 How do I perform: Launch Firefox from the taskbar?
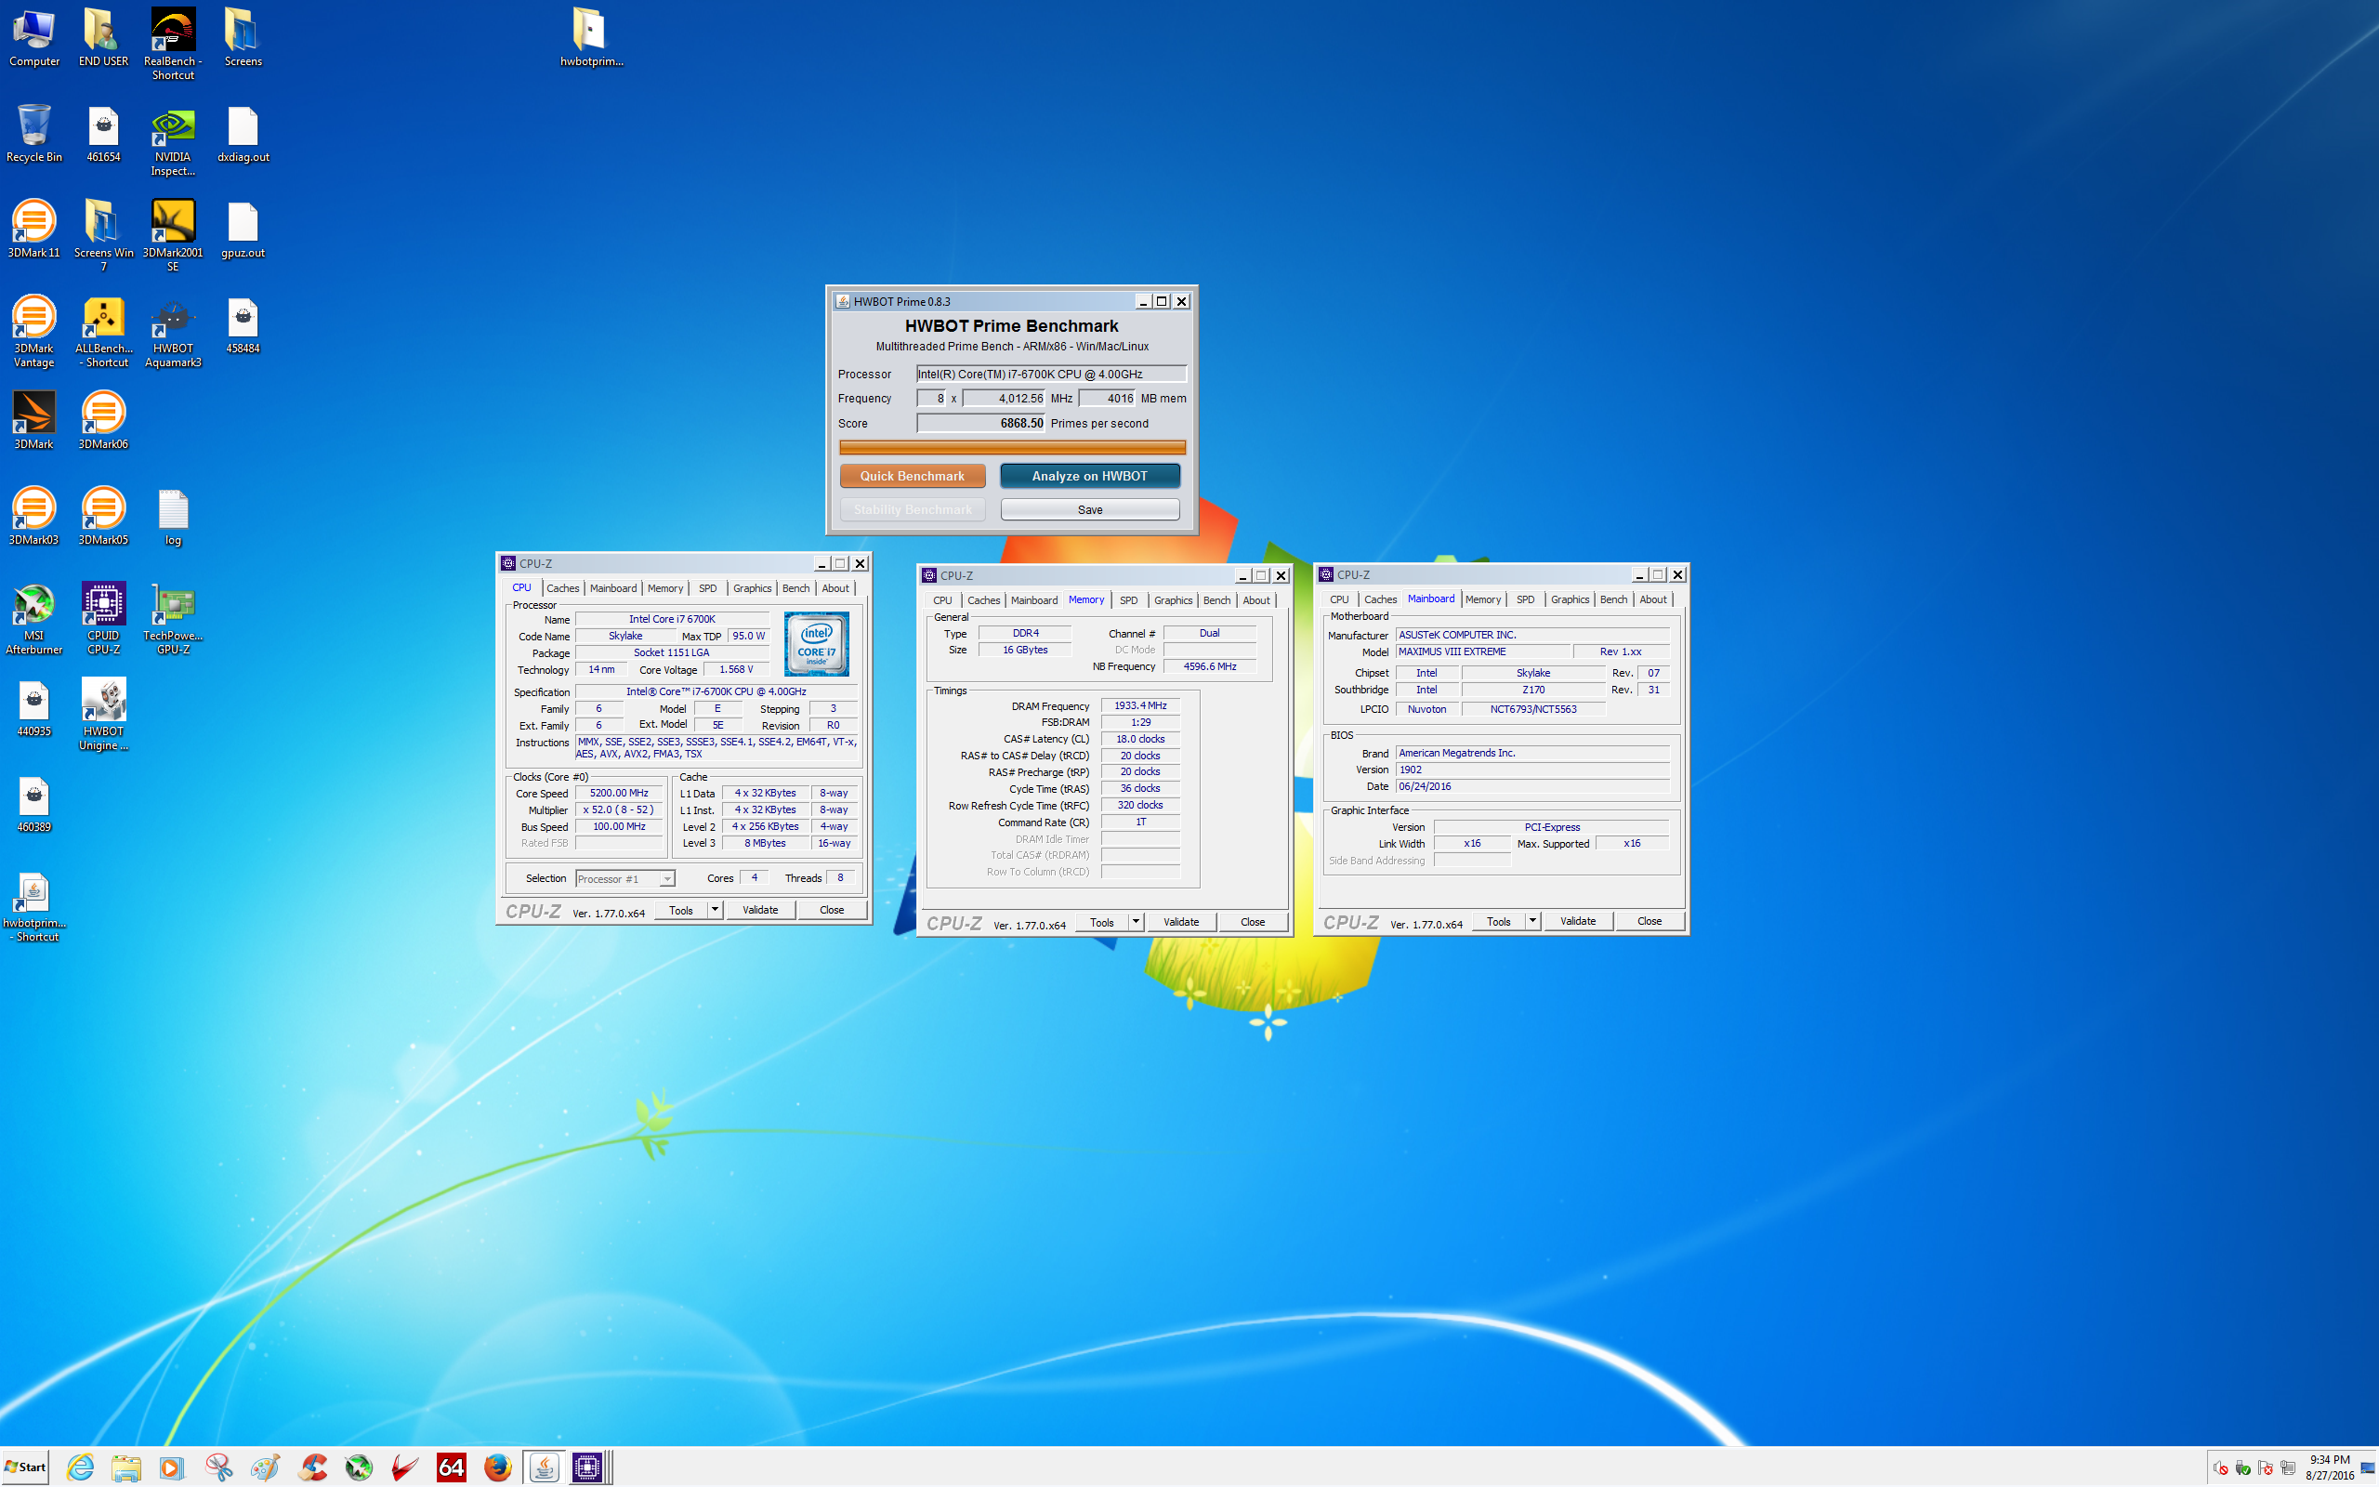pos(497,1467)
